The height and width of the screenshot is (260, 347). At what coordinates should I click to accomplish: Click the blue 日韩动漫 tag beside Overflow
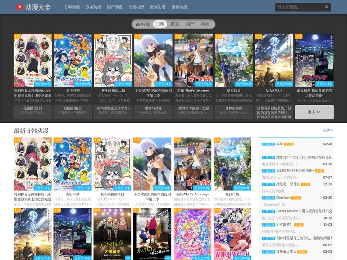point(268,198)
